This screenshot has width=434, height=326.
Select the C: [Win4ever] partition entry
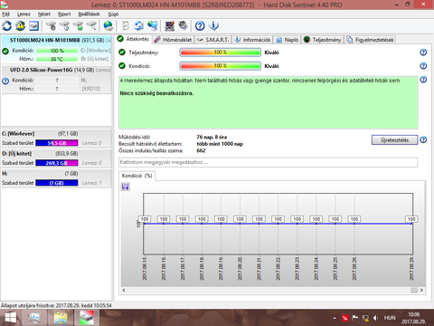(56, 139)
